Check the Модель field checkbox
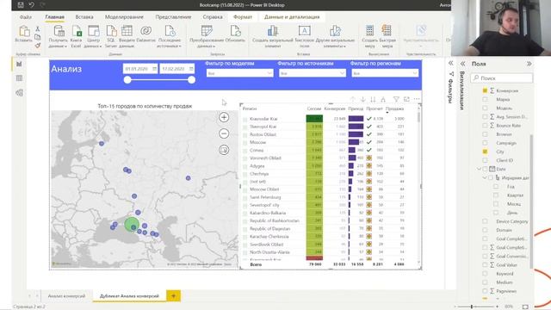Viewport: 551px width, 310px height. point(485,108)
